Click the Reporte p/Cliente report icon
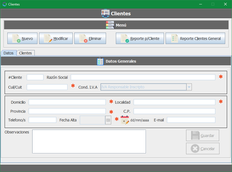Image resolution: width=232 pixels, height=172 pixels. (x=125, y=39)
